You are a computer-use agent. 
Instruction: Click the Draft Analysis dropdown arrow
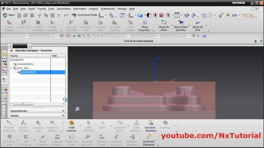(80, 126)
